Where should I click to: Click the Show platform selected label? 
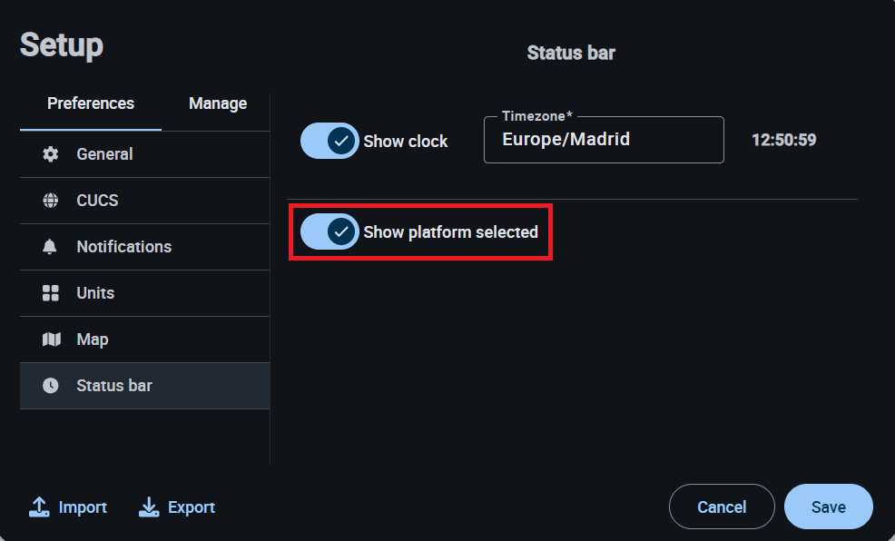tap(450, 232)
